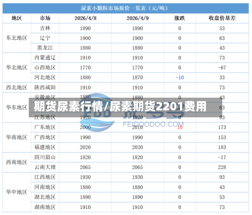Select the 吉林 market cell
252x215 pixels.
point(45,28)
